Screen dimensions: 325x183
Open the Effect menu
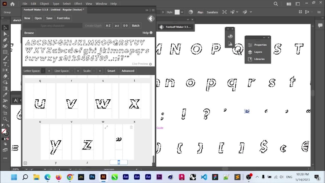pyautogui.click(x=78, y=4)
